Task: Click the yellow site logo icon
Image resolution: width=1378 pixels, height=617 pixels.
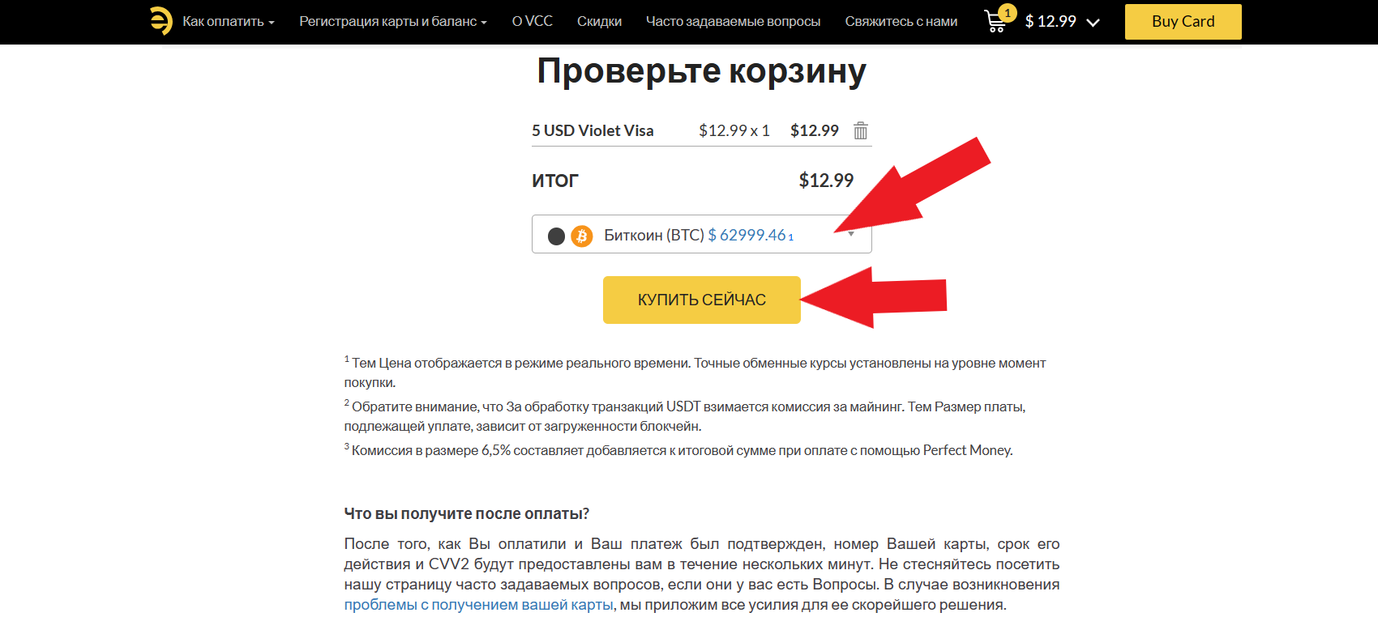Action: (161, 21)
